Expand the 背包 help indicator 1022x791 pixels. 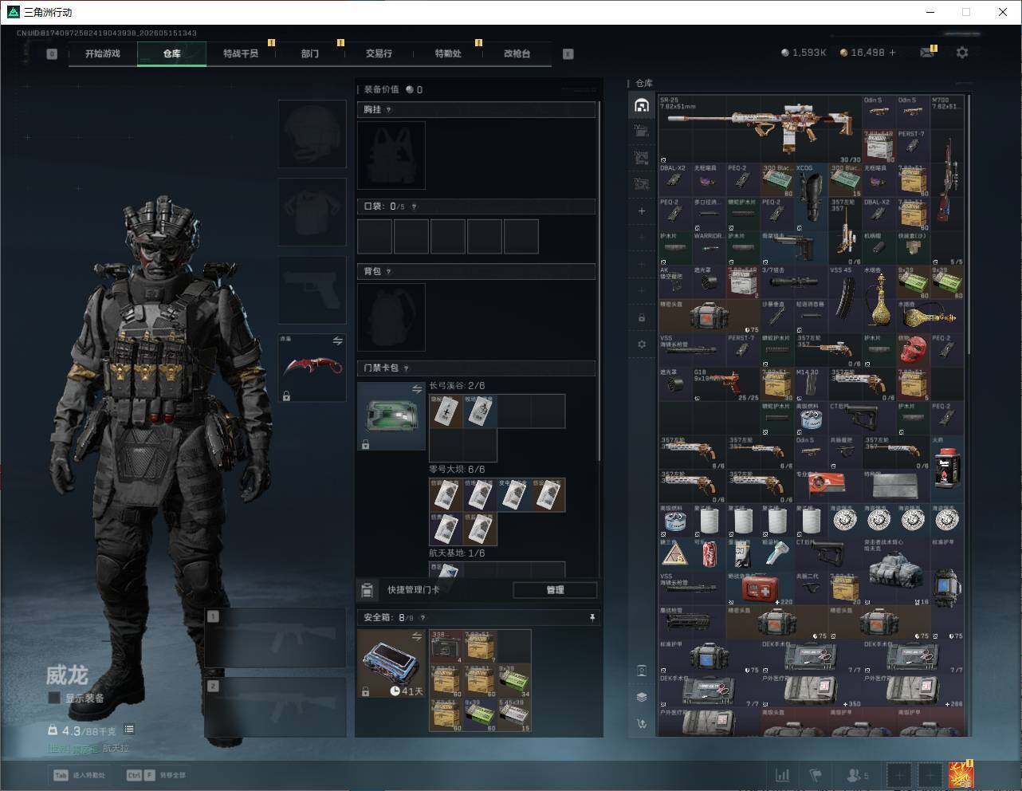[x=389, y=272]
